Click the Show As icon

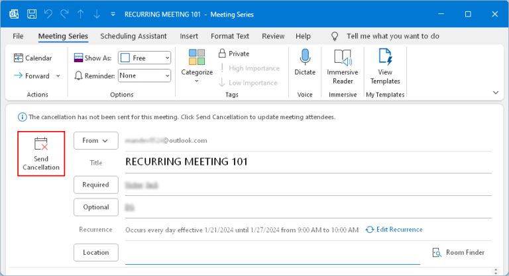[79, 58]
